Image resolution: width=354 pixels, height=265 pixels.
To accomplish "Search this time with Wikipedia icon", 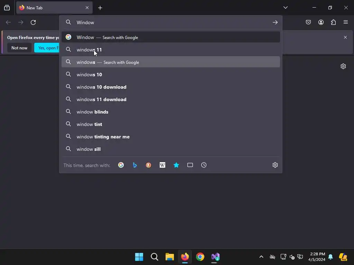I will click(162, 165).
